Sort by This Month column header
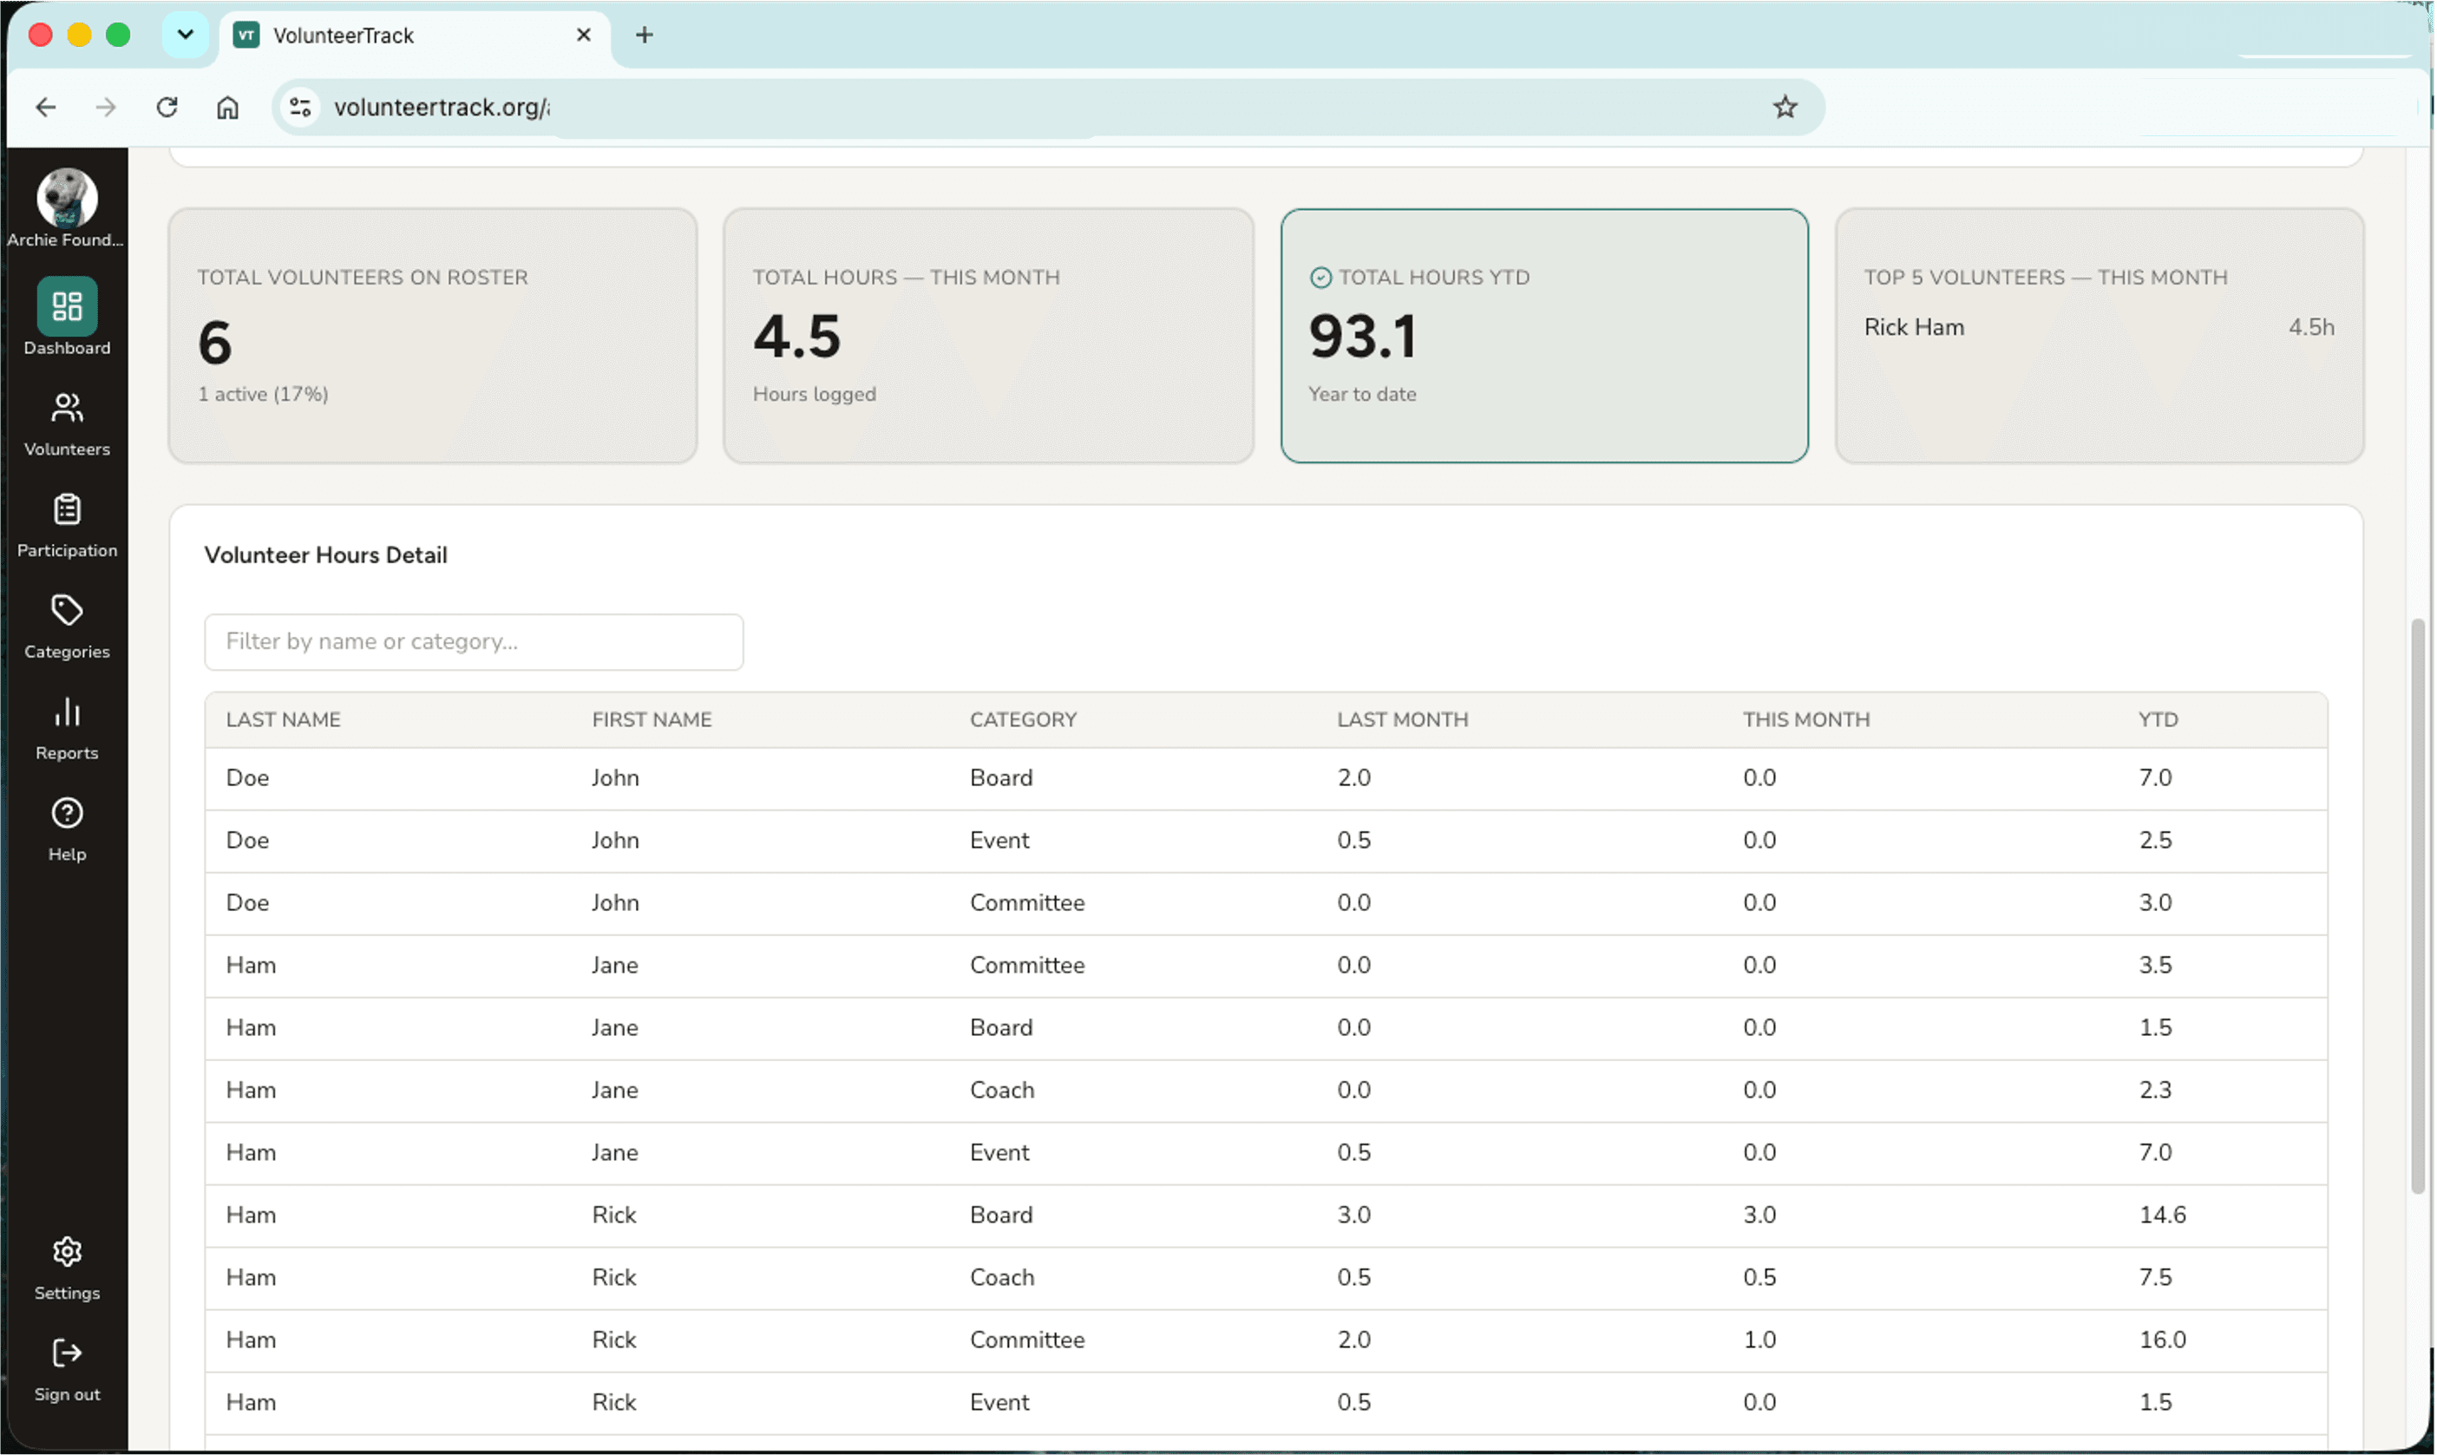This screenshot has height=1455, width=2437. pyautogui.click(x=1805, y=719)
